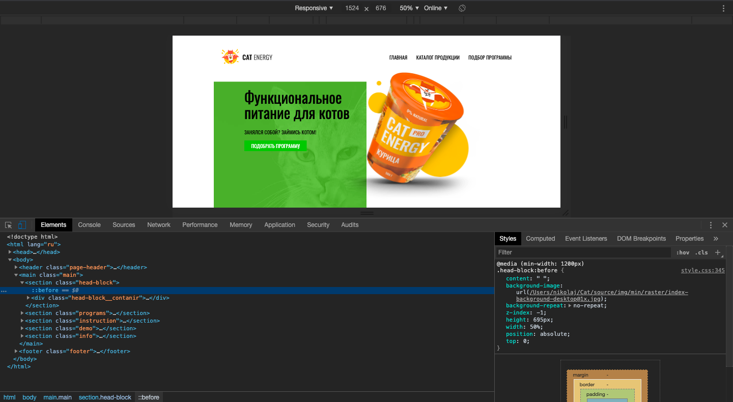Expand the head-block__contanir div
The width and height of the screenshot is (733, 402).
(29, 298)
